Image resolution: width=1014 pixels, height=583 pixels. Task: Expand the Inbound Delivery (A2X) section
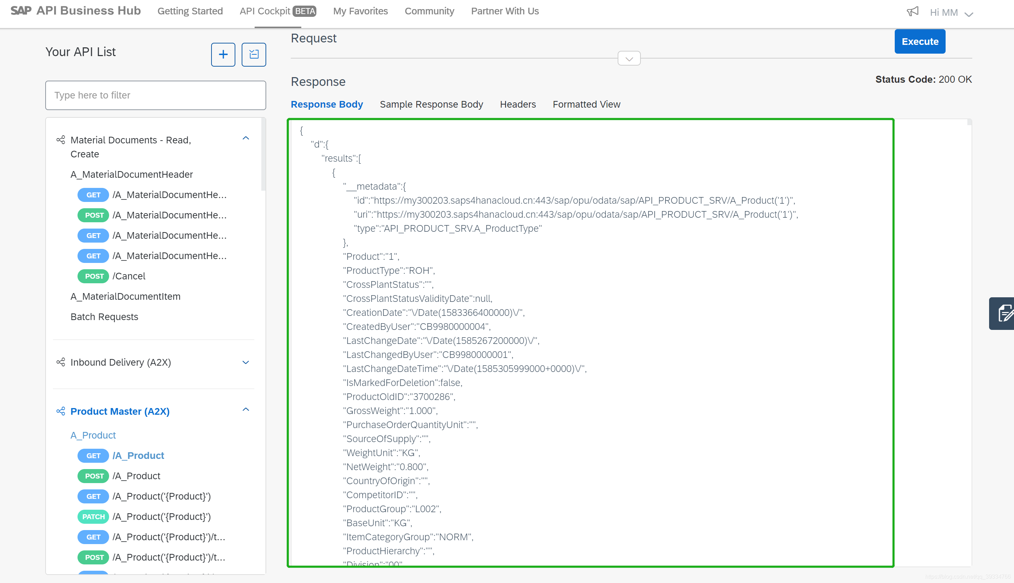(246, 362)
